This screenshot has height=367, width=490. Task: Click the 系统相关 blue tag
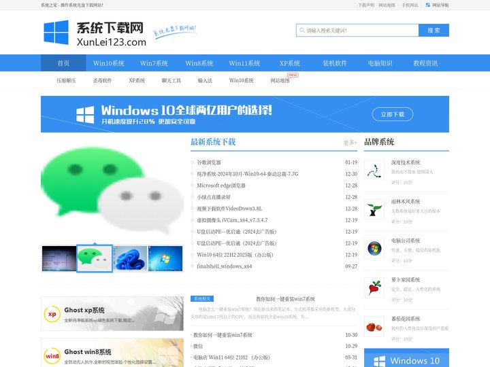coord(202,298)
